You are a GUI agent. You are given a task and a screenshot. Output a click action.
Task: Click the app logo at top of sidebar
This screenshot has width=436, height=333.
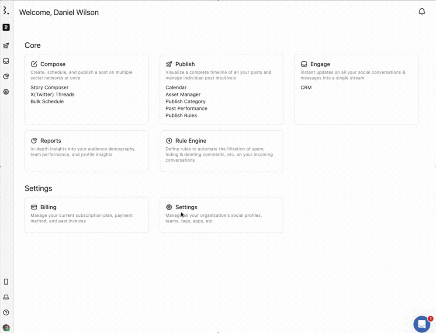(x=6, y=10)
